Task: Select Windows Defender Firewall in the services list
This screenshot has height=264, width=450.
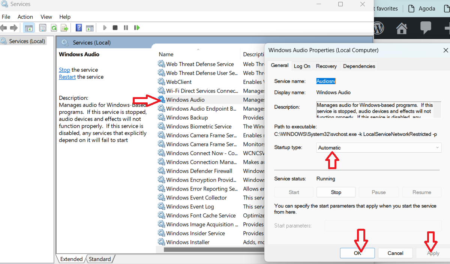Action: 199,171
